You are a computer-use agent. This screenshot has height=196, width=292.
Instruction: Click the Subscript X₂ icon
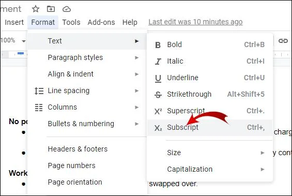point(158,128)
